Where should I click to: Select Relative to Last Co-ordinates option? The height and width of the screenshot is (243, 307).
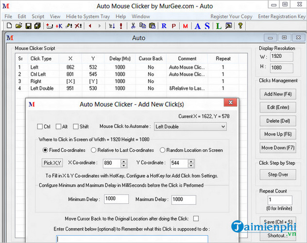pos(93,150)
